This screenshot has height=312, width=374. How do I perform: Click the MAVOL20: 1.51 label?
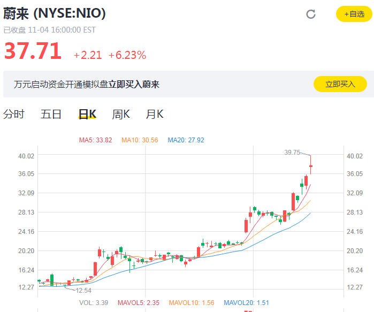click(246, 303)
